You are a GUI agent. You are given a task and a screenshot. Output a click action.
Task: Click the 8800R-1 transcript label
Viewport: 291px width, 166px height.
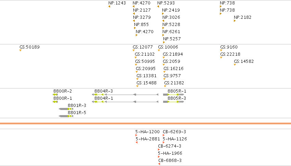[63, 98]
